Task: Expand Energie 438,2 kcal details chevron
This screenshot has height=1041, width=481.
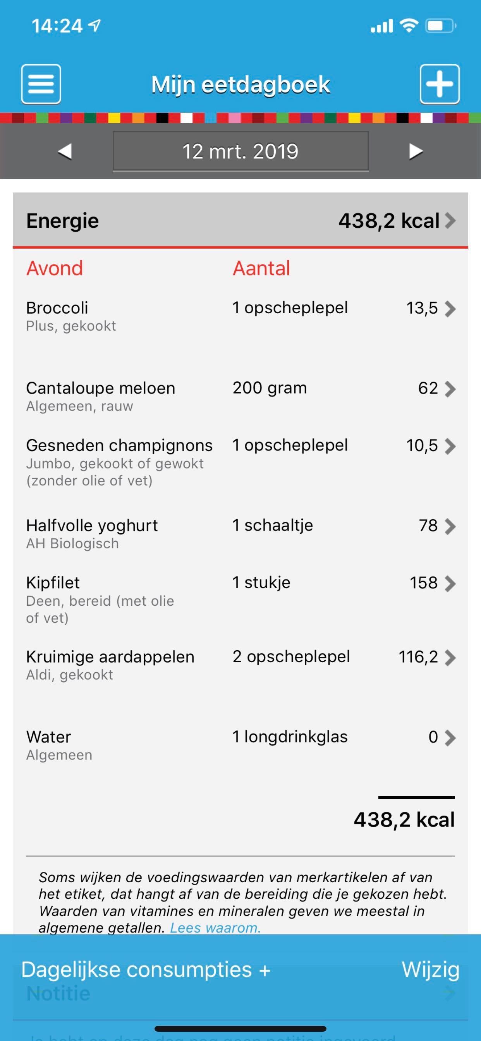Action: click(450, 221)
